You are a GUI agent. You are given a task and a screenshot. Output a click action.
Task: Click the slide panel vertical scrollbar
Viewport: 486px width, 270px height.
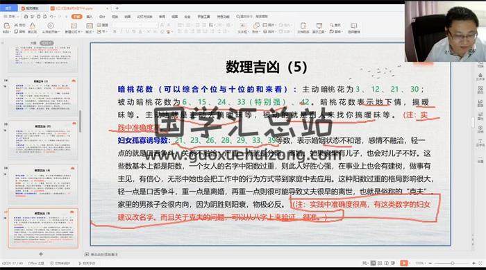tap(80, 121)
